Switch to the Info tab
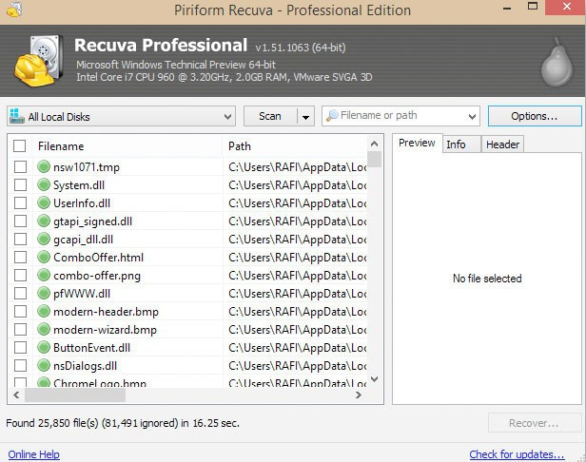Viewport: 586px width, 462px height. click(456, 144)
